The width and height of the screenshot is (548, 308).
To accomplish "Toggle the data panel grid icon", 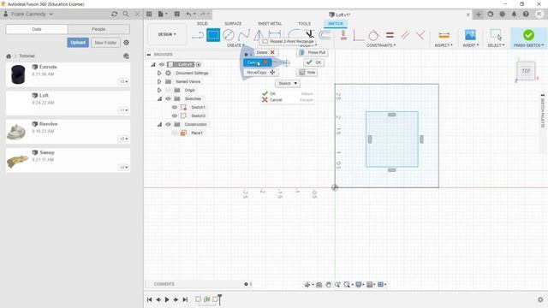I will pos(149,14).
